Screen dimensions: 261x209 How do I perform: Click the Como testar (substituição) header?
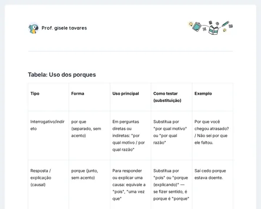point(167,97)
